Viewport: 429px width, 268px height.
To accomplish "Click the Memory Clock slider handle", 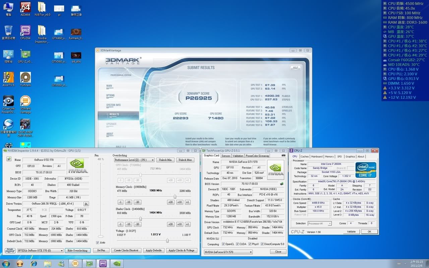I will tap(175, 197).
